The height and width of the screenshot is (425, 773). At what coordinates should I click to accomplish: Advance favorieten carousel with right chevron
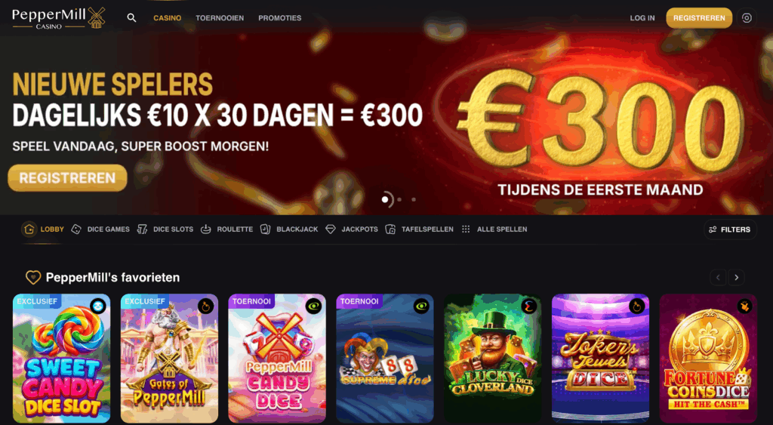(x=737, y=278)
